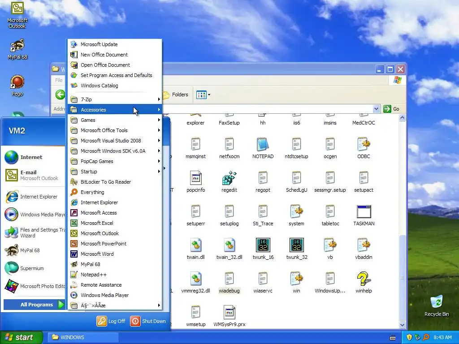Viewport: 459px width, 344px height.
Task: Click the Go button in address bar
Action: 391,109
